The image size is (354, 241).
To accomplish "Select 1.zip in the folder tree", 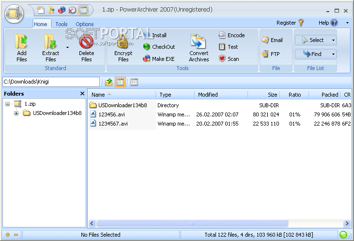I will coord(30,104).
